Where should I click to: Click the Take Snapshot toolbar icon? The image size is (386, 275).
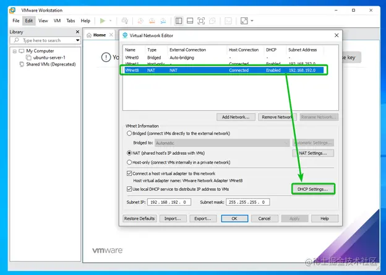140,21
